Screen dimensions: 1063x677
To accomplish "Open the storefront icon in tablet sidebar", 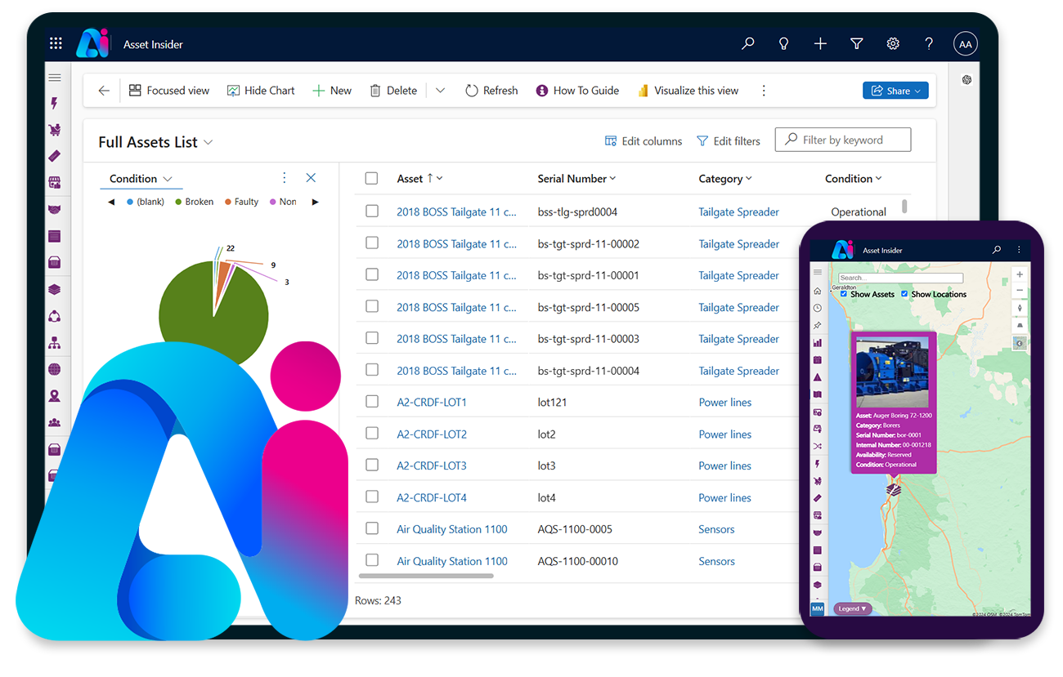I will tap(55, 183).
